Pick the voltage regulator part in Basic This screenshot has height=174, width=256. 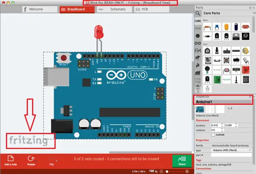[236, 36]
